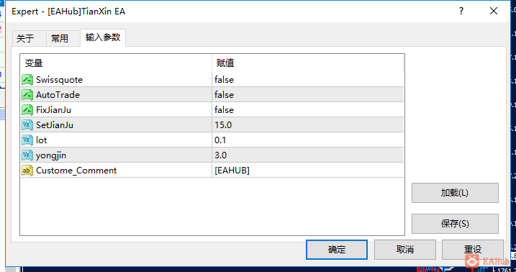Click the 保存(S) save button
The width and height of the screenshot is (516, 272).
(x=455, y=224)
